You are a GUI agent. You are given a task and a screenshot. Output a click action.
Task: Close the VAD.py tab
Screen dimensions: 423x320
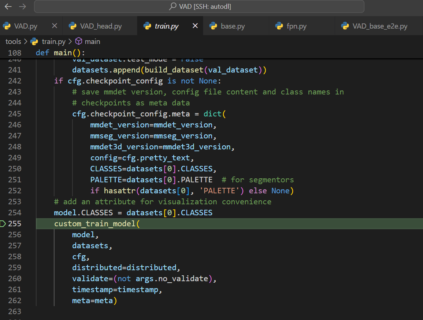[x=55, y=26]
